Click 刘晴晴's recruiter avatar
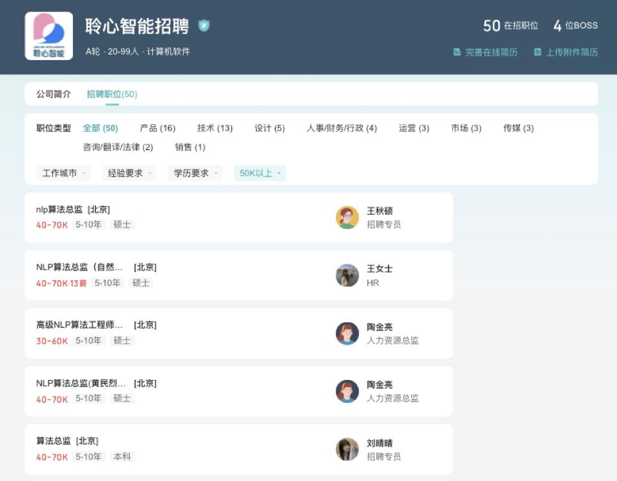 click(347, 449)
